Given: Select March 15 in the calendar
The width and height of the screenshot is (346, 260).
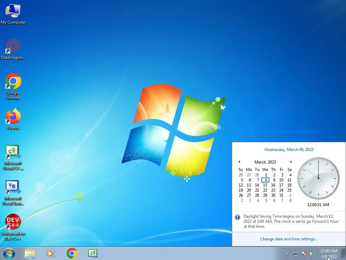Looking at the screenshot, I should [x=265, y=185].
